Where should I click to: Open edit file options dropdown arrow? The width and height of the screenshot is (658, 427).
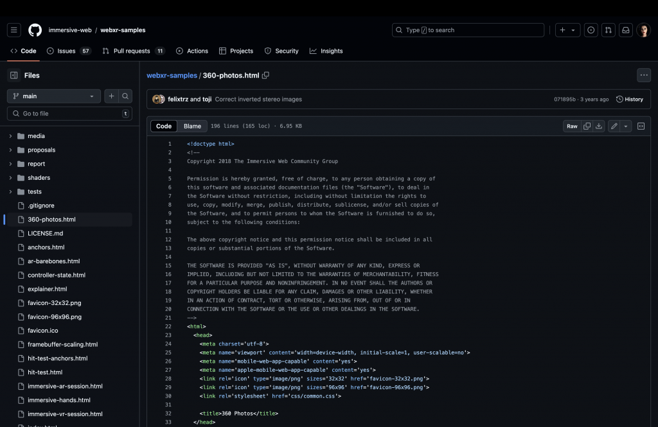[x=626, y=126]
